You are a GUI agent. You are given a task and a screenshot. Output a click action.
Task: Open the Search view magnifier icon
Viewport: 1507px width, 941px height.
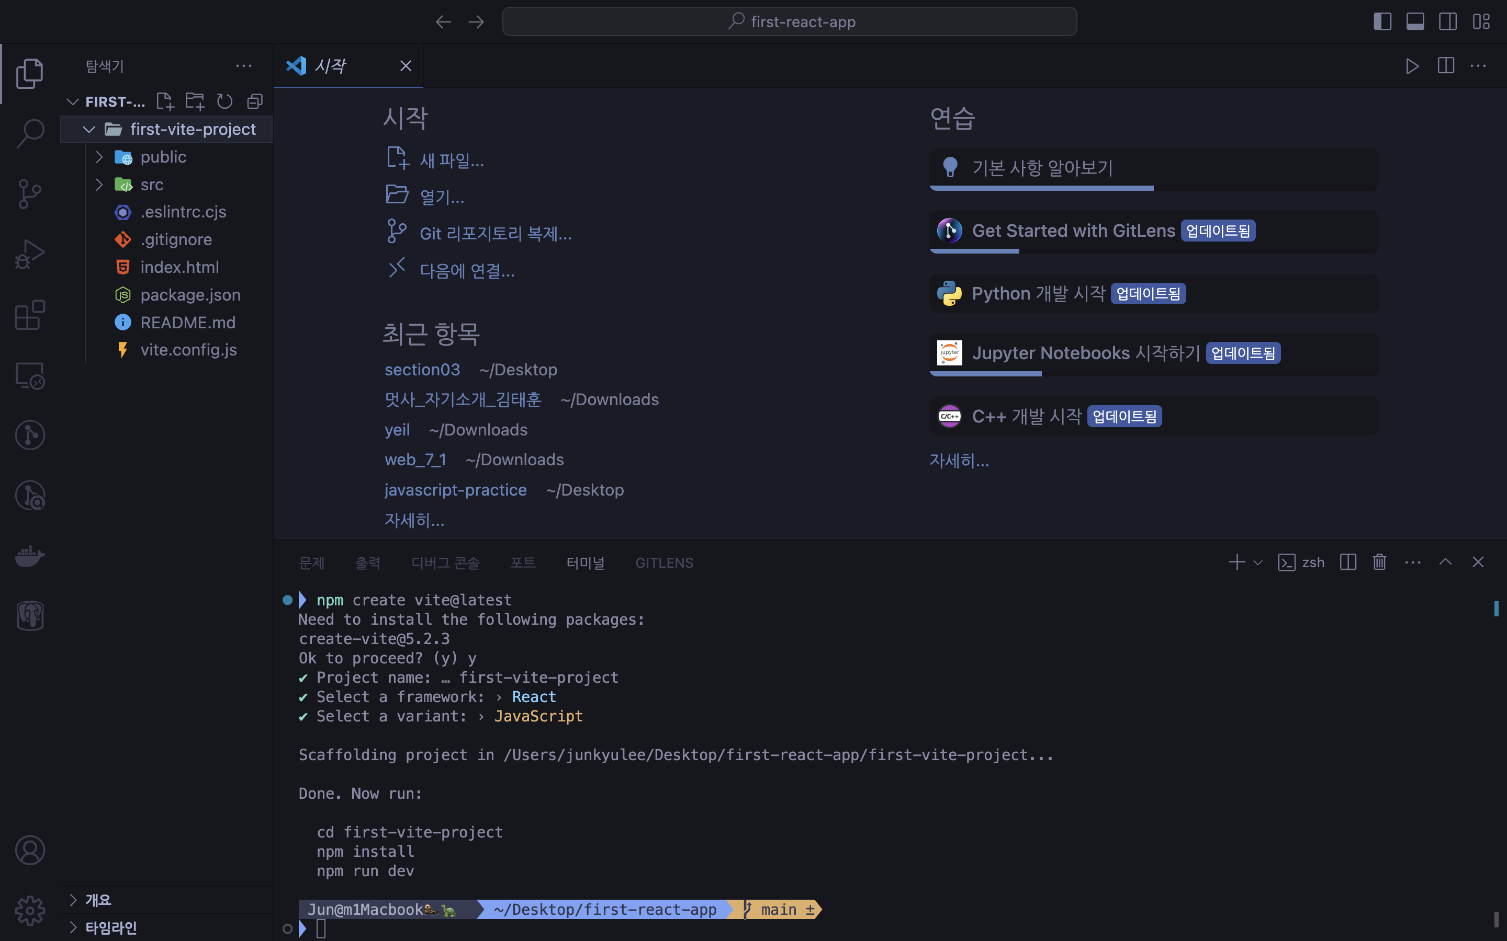29,133
